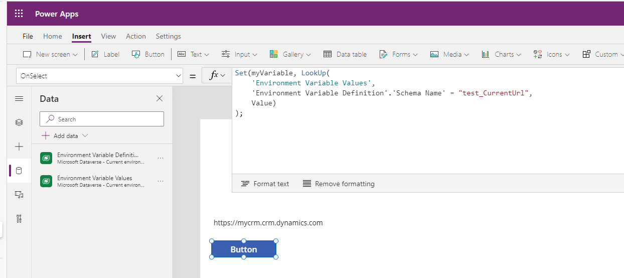Select the label showing https://mycrm.crm.dynamics.com

click(268, 223)
